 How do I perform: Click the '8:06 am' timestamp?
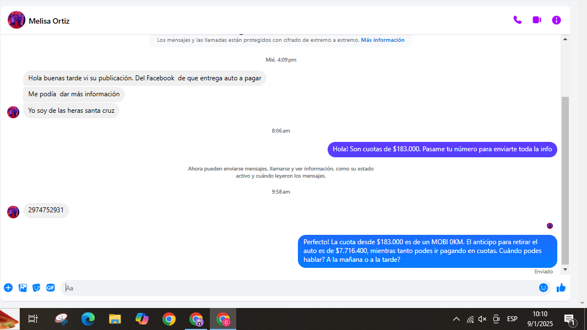(x=281, y=131)
